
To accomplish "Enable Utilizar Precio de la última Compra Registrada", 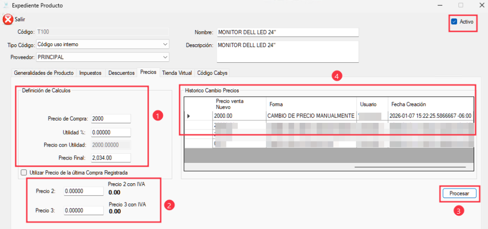I will pos(24,172).
